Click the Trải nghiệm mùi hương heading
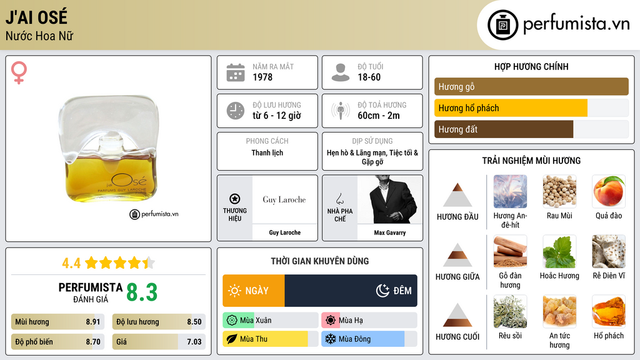 531,161
